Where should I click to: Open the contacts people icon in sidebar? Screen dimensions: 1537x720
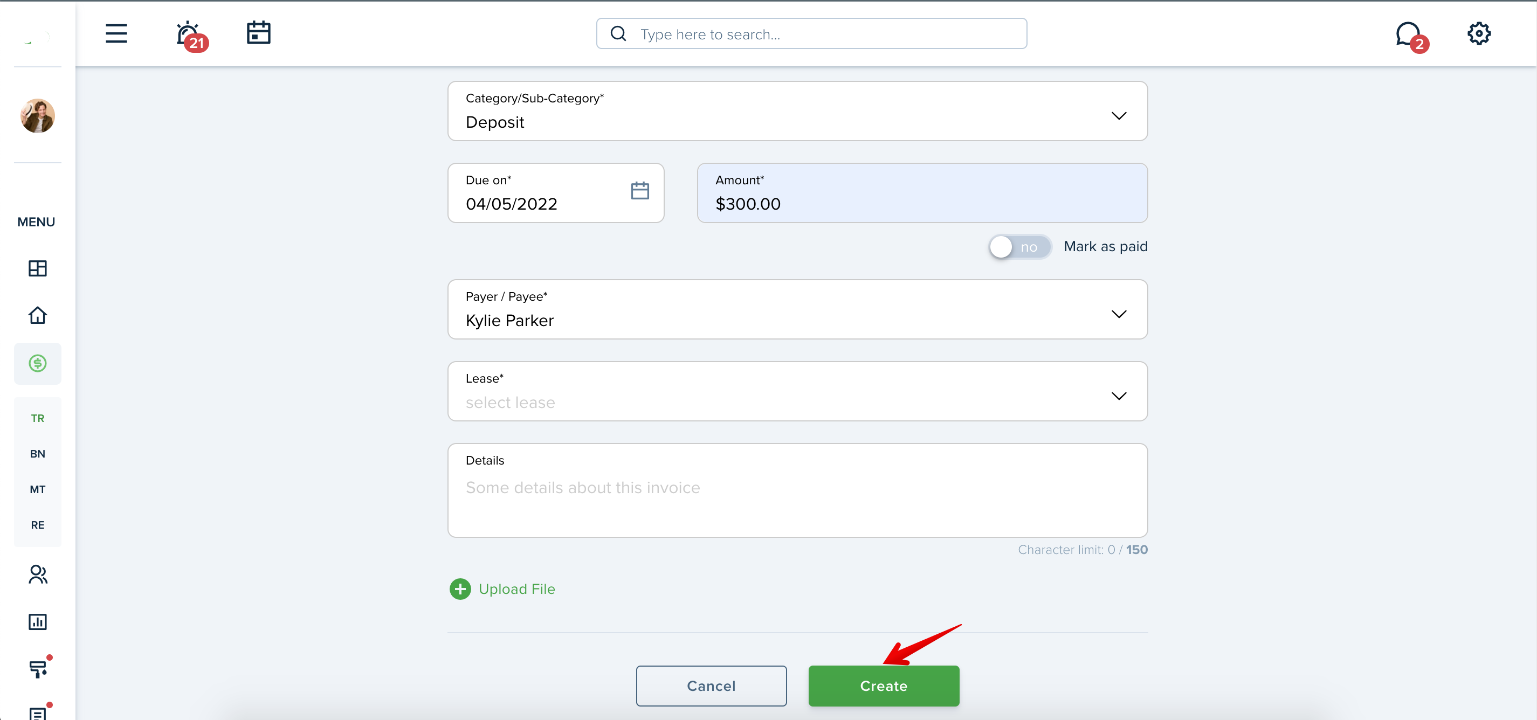(38, 574)
